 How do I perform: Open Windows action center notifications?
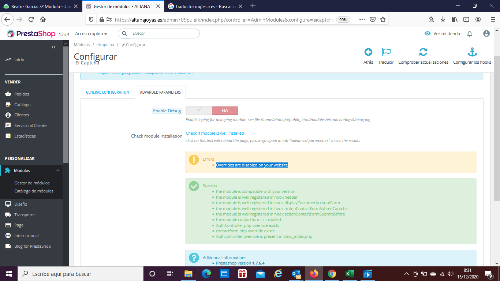click(x=488, y=274)
